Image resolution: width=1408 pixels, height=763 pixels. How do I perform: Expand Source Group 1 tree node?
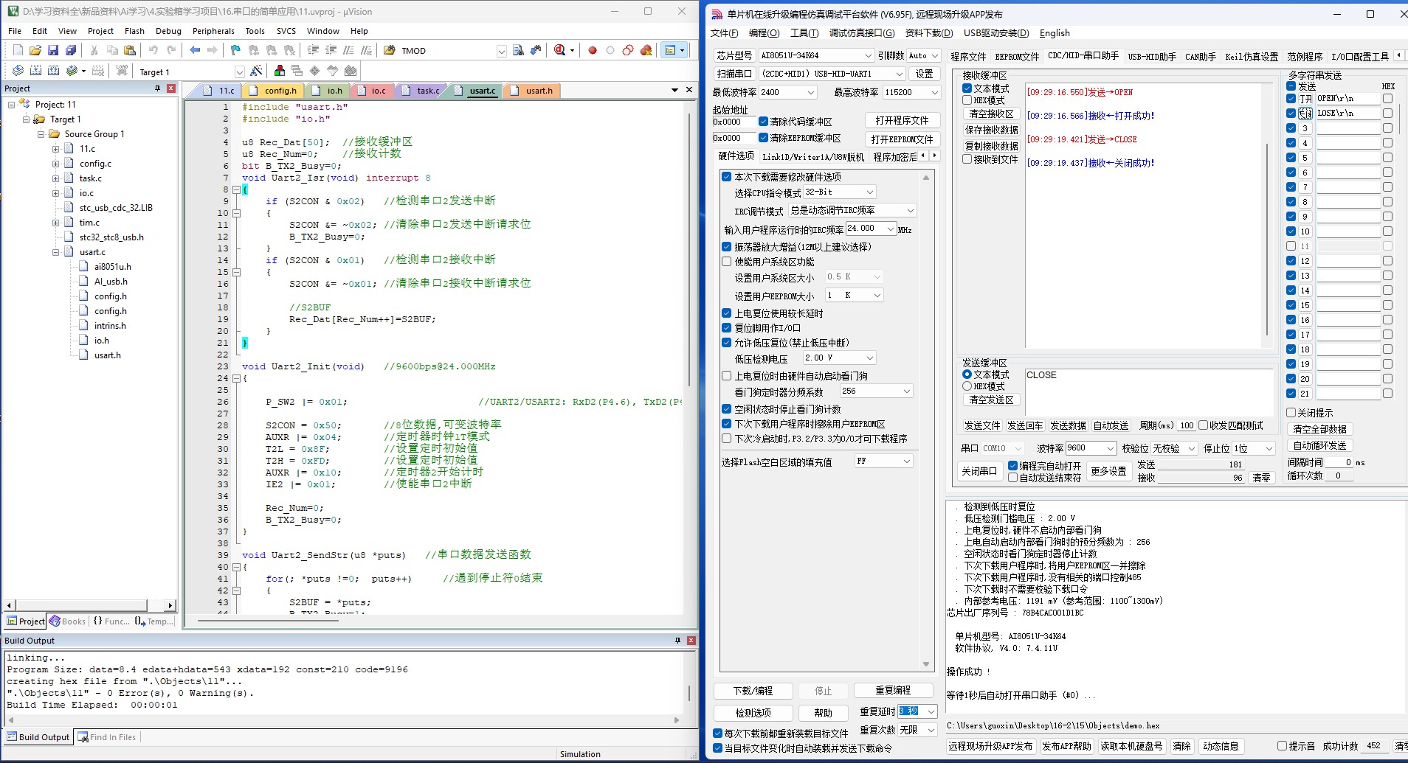click(41, 134)
